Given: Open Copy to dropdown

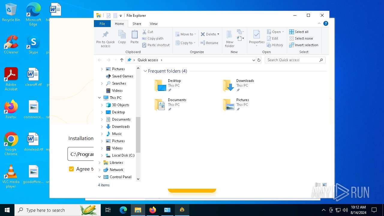Looking at the screenshot, I should (x=186, y=43).
